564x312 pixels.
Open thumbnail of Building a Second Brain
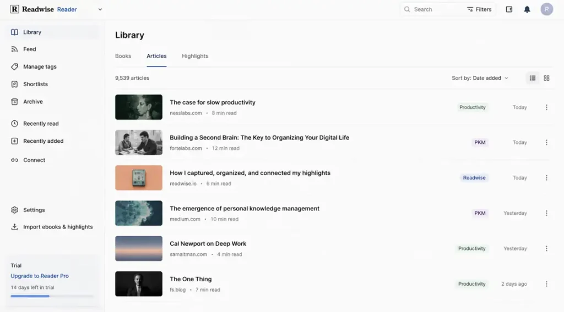coord(138,142)
